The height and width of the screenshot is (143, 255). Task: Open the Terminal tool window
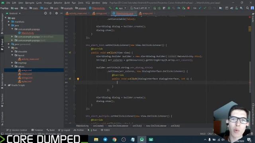[x=37, y=130]
